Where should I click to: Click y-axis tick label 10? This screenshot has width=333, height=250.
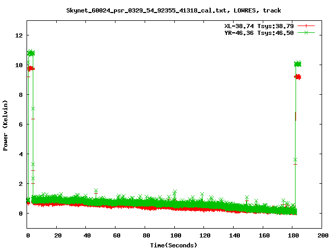point(19,65)
